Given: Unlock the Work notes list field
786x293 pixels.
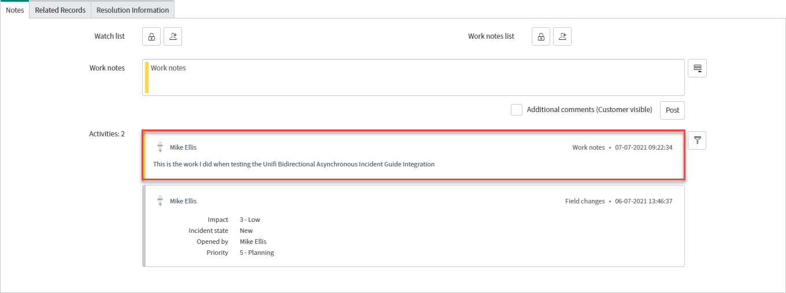Looking at the screenshot, I should [x=541, y=36].
